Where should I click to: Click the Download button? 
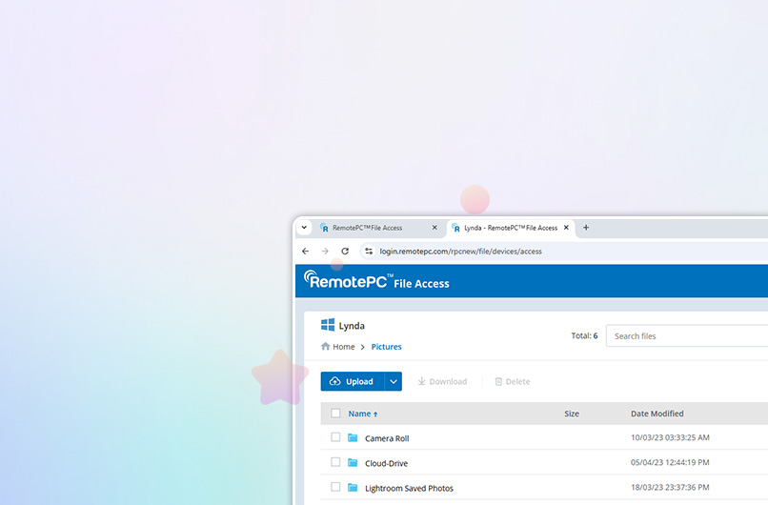point(442,381)
